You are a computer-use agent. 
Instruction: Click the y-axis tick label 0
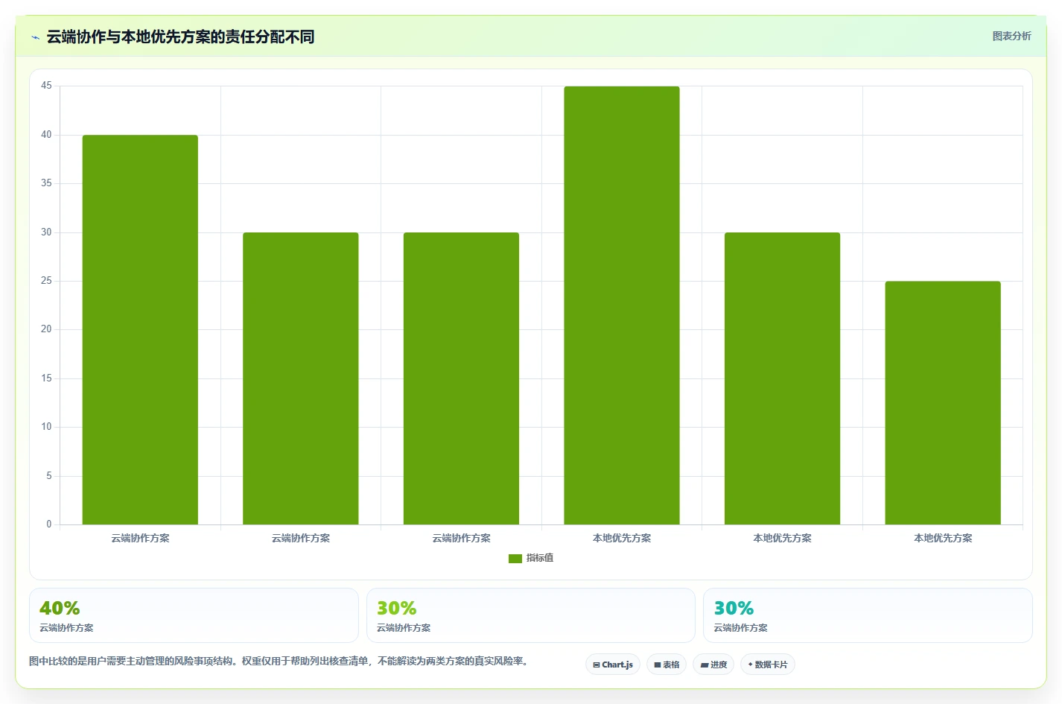(49, 524)
